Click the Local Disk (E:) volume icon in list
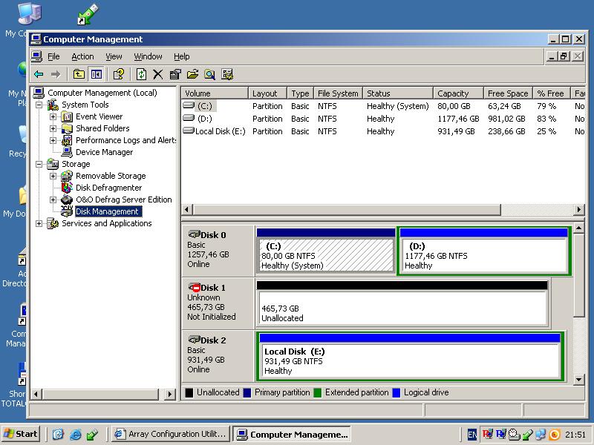Screen dimensions: 594x445 pyautogui.click(x=189, y=131)
